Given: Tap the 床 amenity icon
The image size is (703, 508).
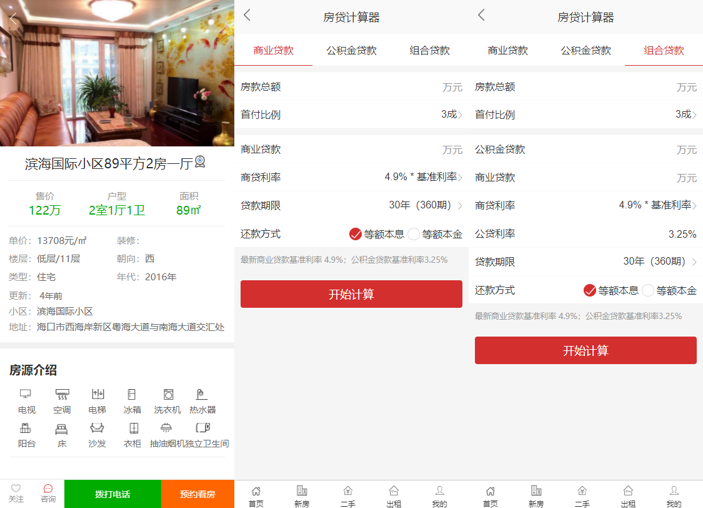Looking at the screenshot, I should click(62, 429).
